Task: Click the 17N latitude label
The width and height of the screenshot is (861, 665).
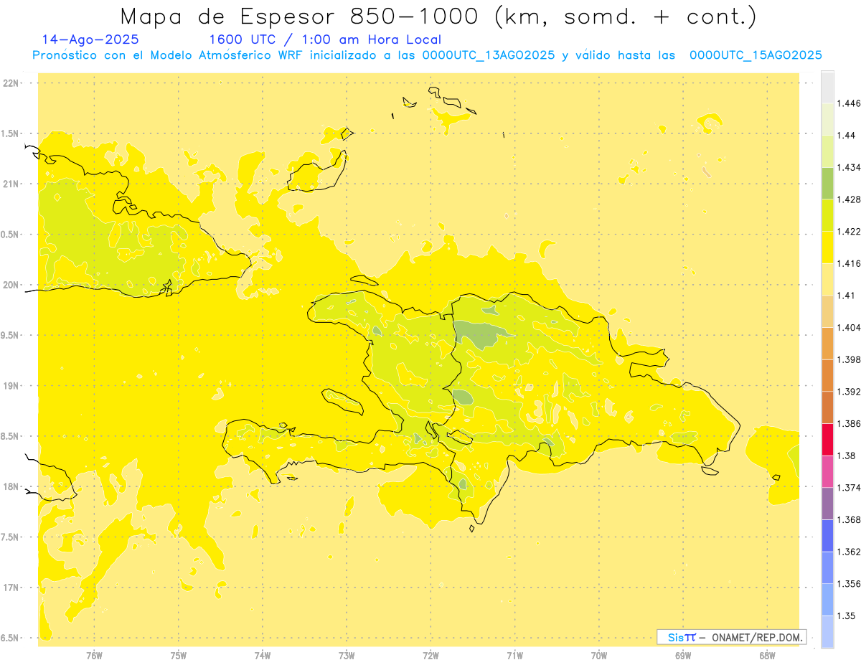Action: 12,588
